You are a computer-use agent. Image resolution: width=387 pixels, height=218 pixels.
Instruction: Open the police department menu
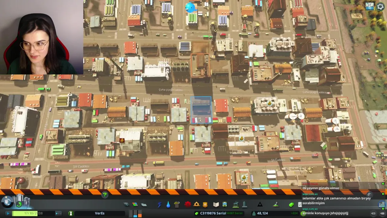pos(205,204)
